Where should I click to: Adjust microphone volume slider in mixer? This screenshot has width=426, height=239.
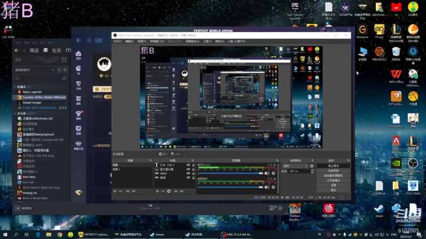(231, 173)
